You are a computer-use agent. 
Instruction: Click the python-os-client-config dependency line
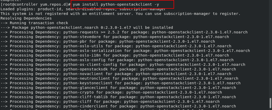tap(123, 65)
